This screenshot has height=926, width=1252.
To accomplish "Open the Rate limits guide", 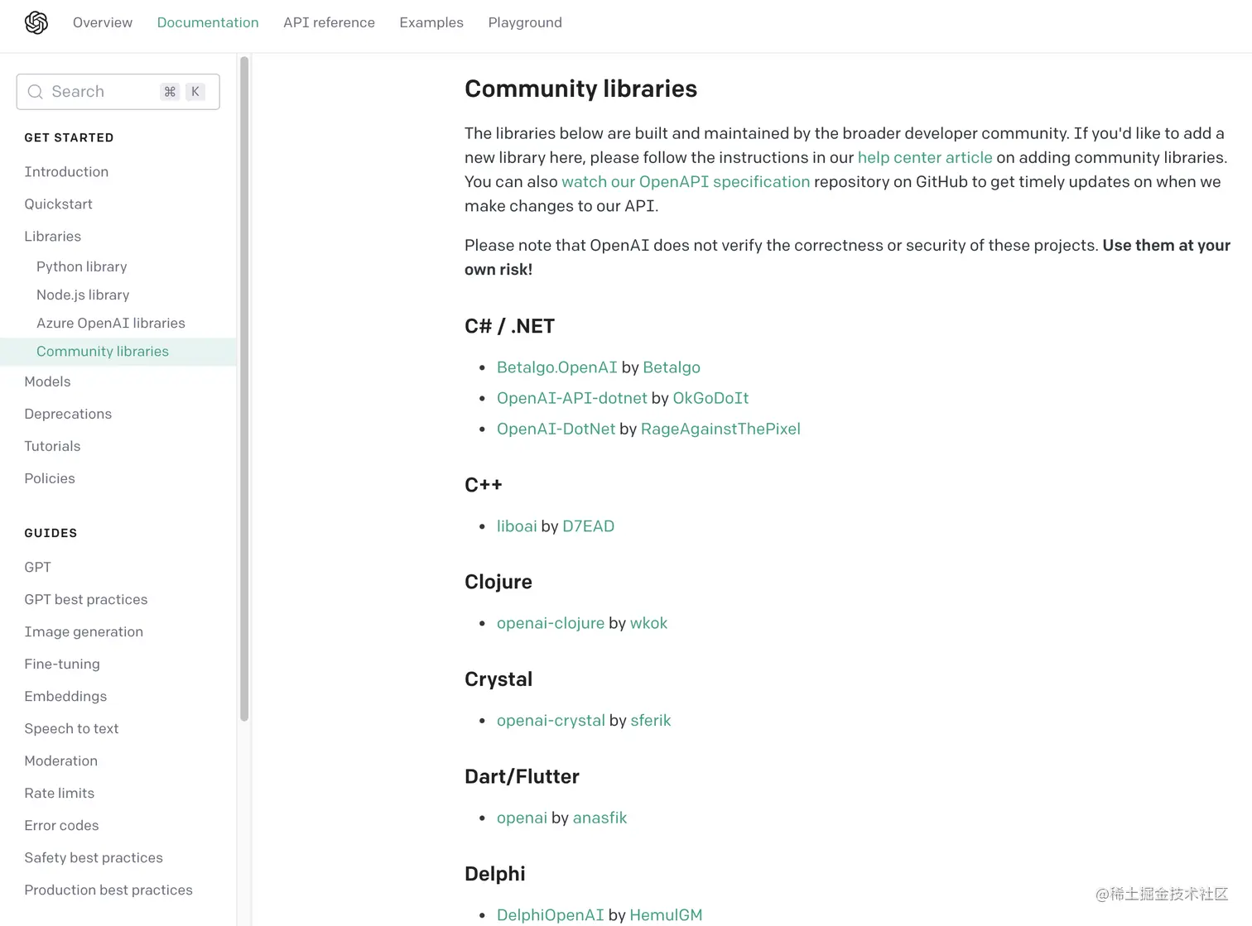I will click(x=59, y=793).
